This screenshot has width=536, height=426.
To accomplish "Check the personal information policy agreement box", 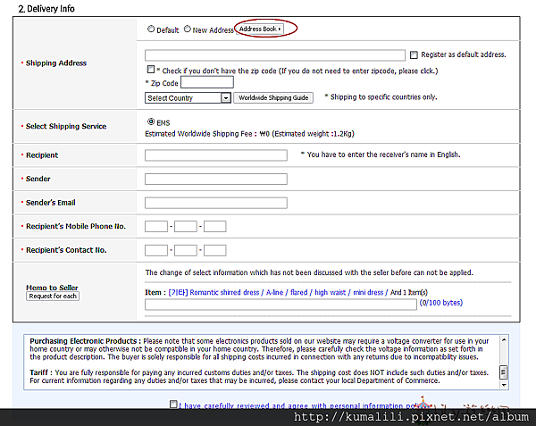I will [173, 405].
